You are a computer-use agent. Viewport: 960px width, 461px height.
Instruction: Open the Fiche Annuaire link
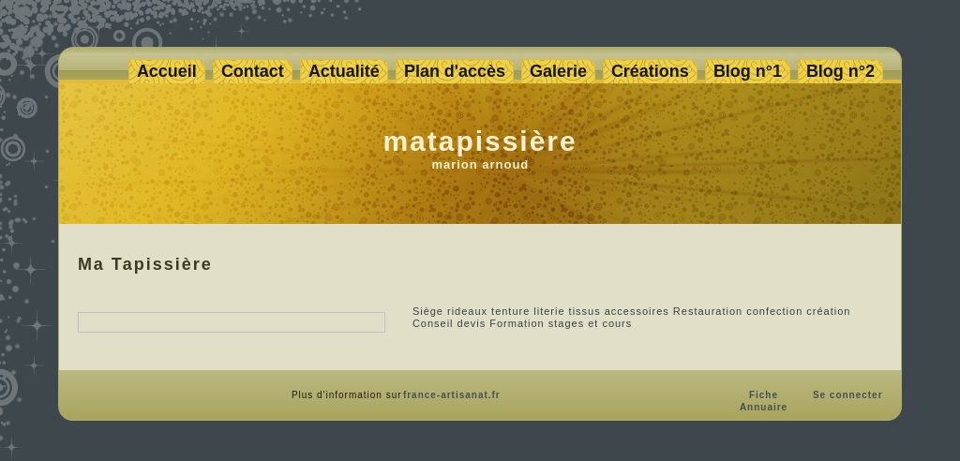[x=763, y=401]
